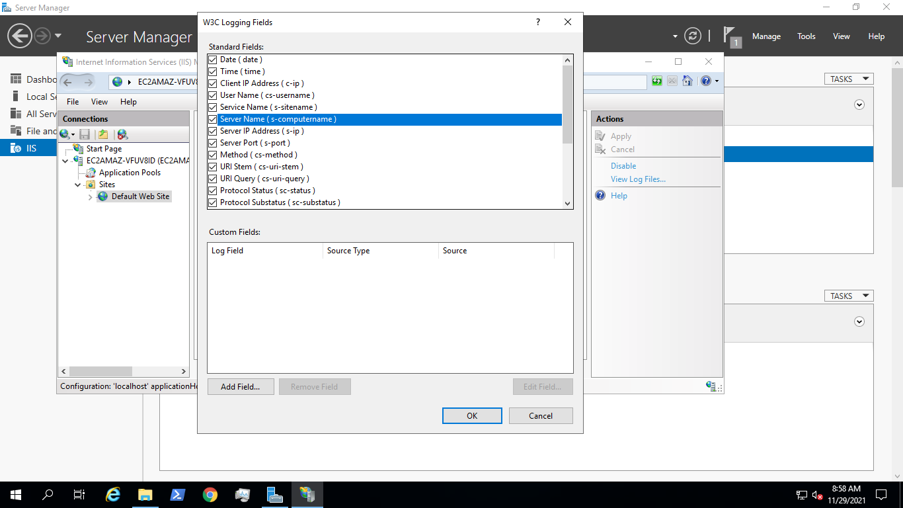Viewport: 903px width, 508px height.
Task: Click the Delete Connection icon in Connections toolbar
Action: [x=122, y=134]
